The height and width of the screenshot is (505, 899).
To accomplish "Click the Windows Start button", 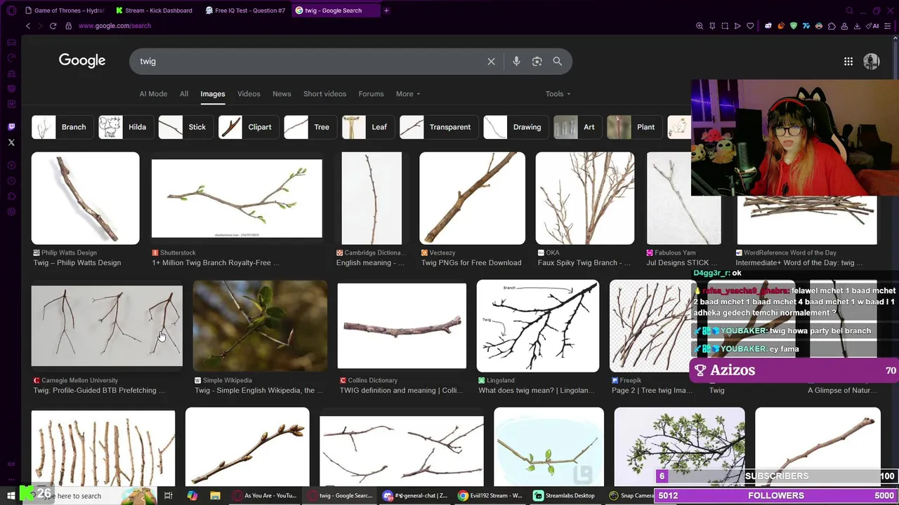I will coord(11,496).
